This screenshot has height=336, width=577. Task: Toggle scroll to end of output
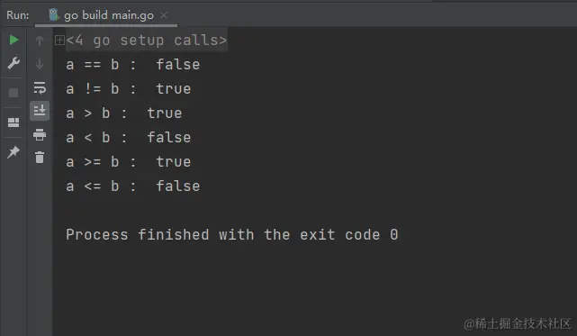[40, 110]
